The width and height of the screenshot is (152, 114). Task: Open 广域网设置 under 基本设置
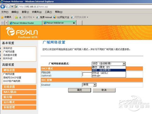pyautogui.click(x=9, y=52)
